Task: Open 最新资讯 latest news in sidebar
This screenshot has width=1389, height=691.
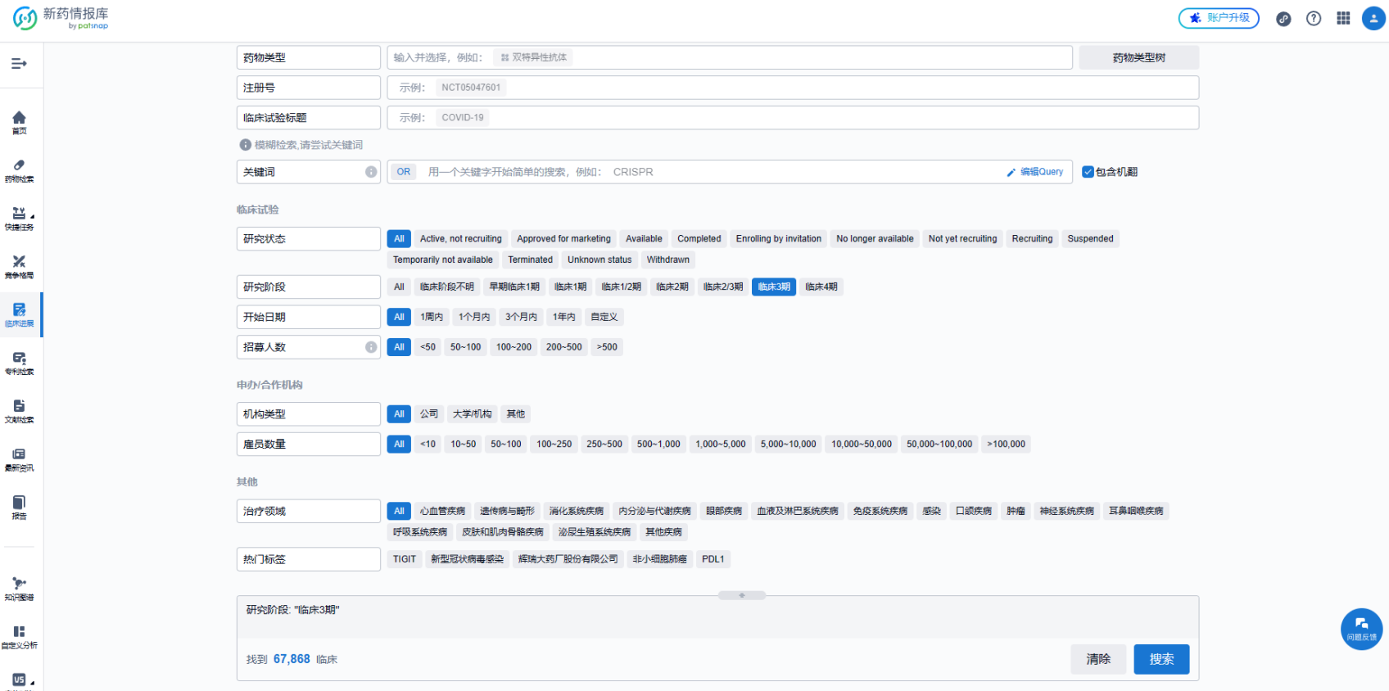Action: (x=19, y=459)
